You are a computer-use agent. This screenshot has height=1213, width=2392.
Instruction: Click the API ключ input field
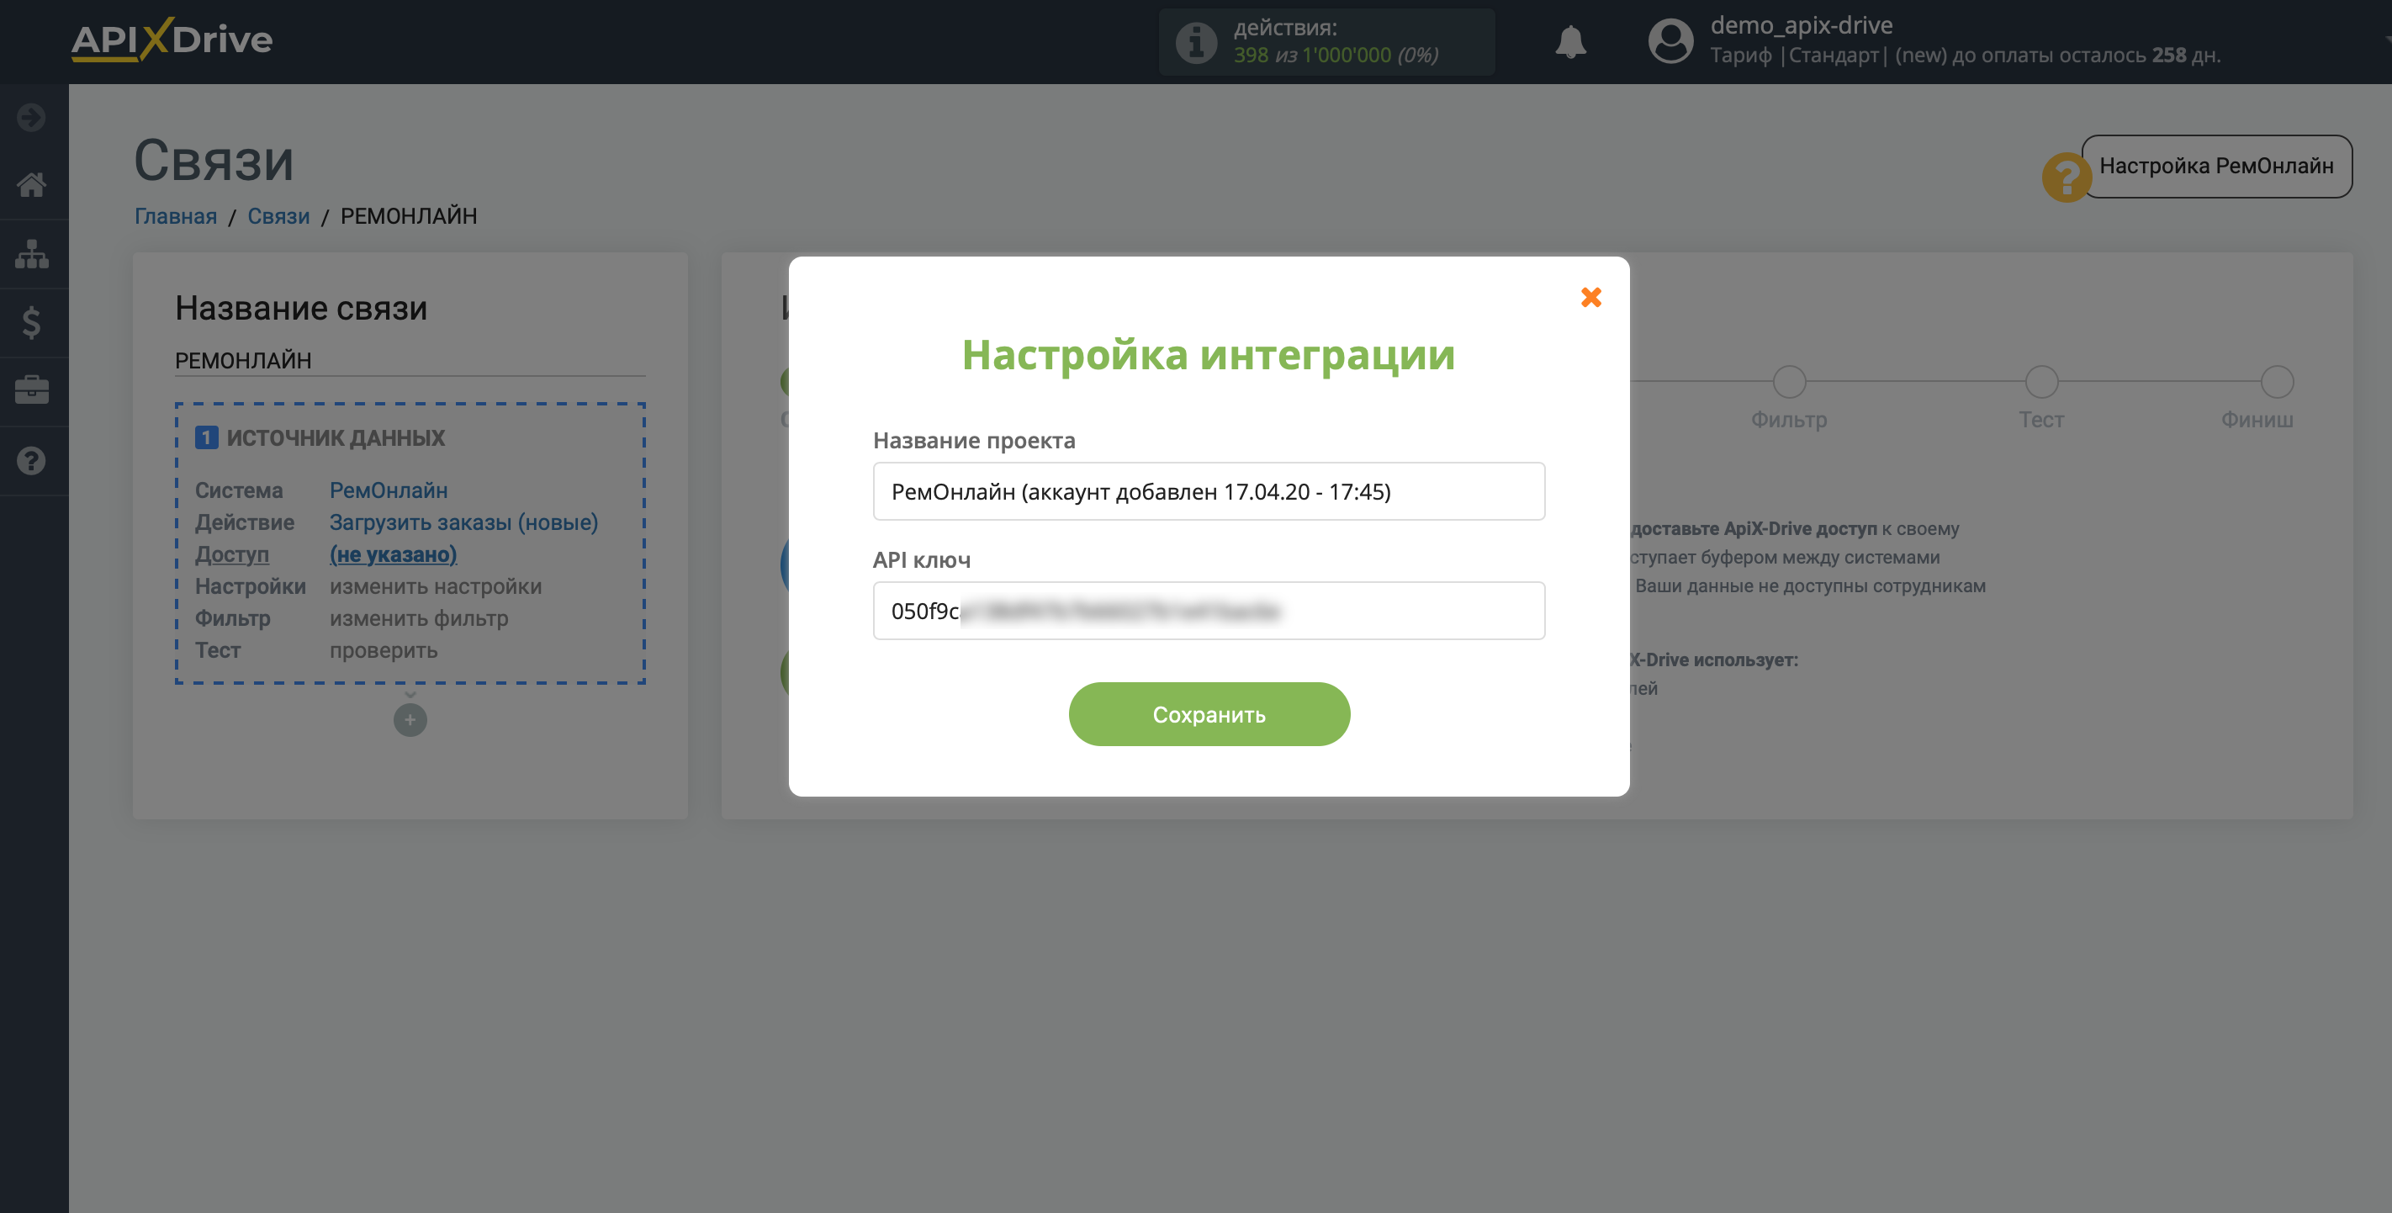[1208, 612]
